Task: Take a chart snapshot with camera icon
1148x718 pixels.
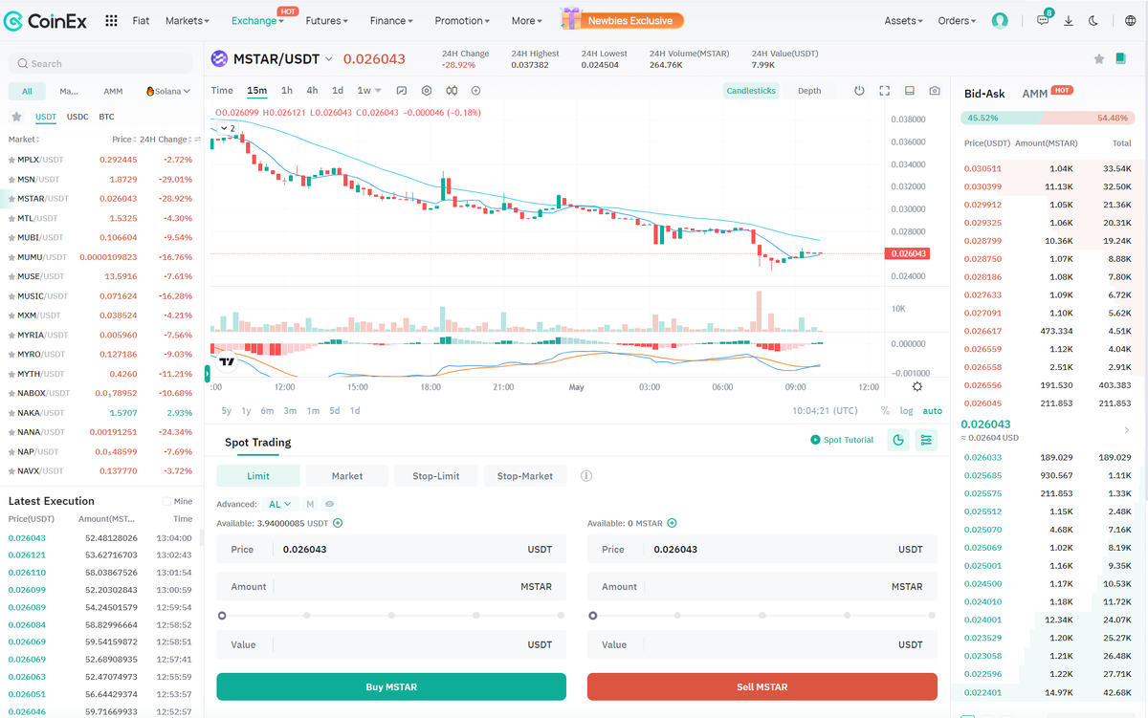Action: click(x=935, y=91)
